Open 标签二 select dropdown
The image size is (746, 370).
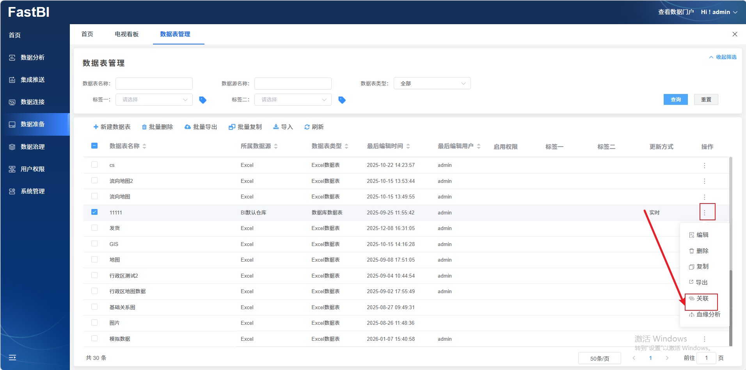[x=293, y=100]
